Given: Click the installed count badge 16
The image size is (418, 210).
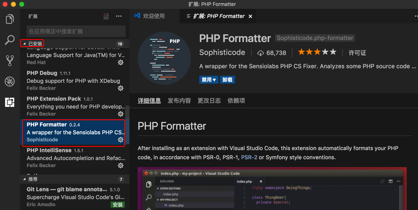Looking at the screenshot, I should (120, 44).
